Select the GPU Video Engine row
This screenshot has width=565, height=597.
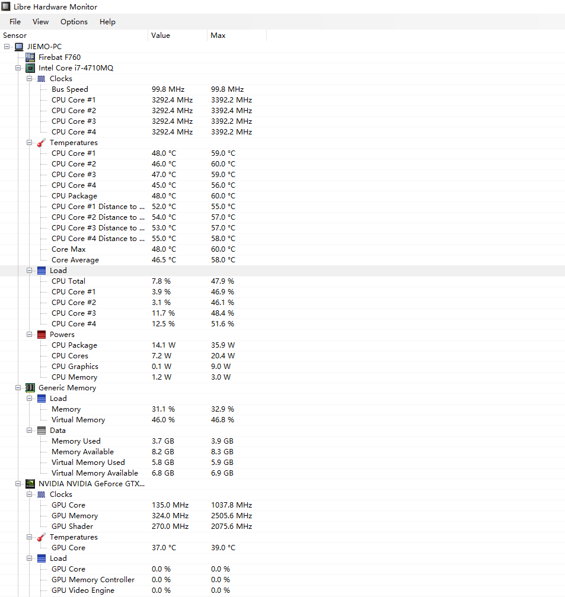pos(282,590)
